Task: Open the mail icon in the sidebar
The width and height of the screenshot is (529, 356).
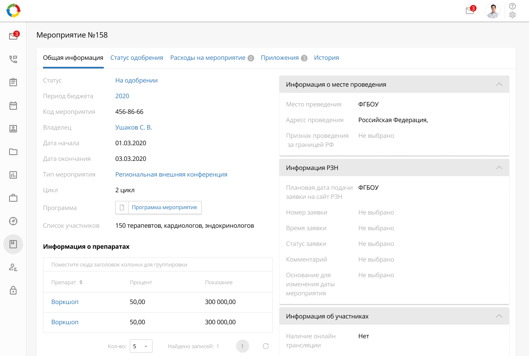Action: 13,36
